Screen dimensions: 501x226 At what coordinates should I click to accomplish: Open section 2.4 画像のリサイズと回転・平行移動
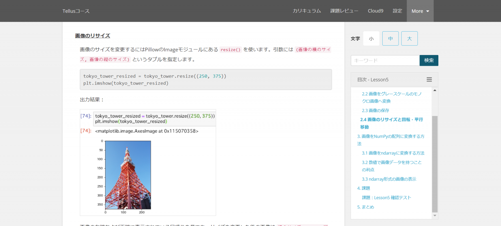click(x=391, y=123)
